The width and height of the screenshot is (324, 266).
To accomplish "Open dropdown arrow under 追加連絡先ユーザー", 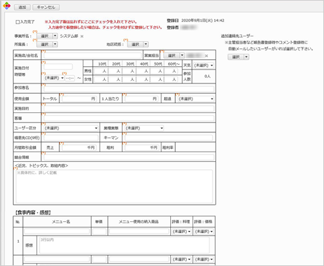I will pyautogui.click(x=246, y=57).
